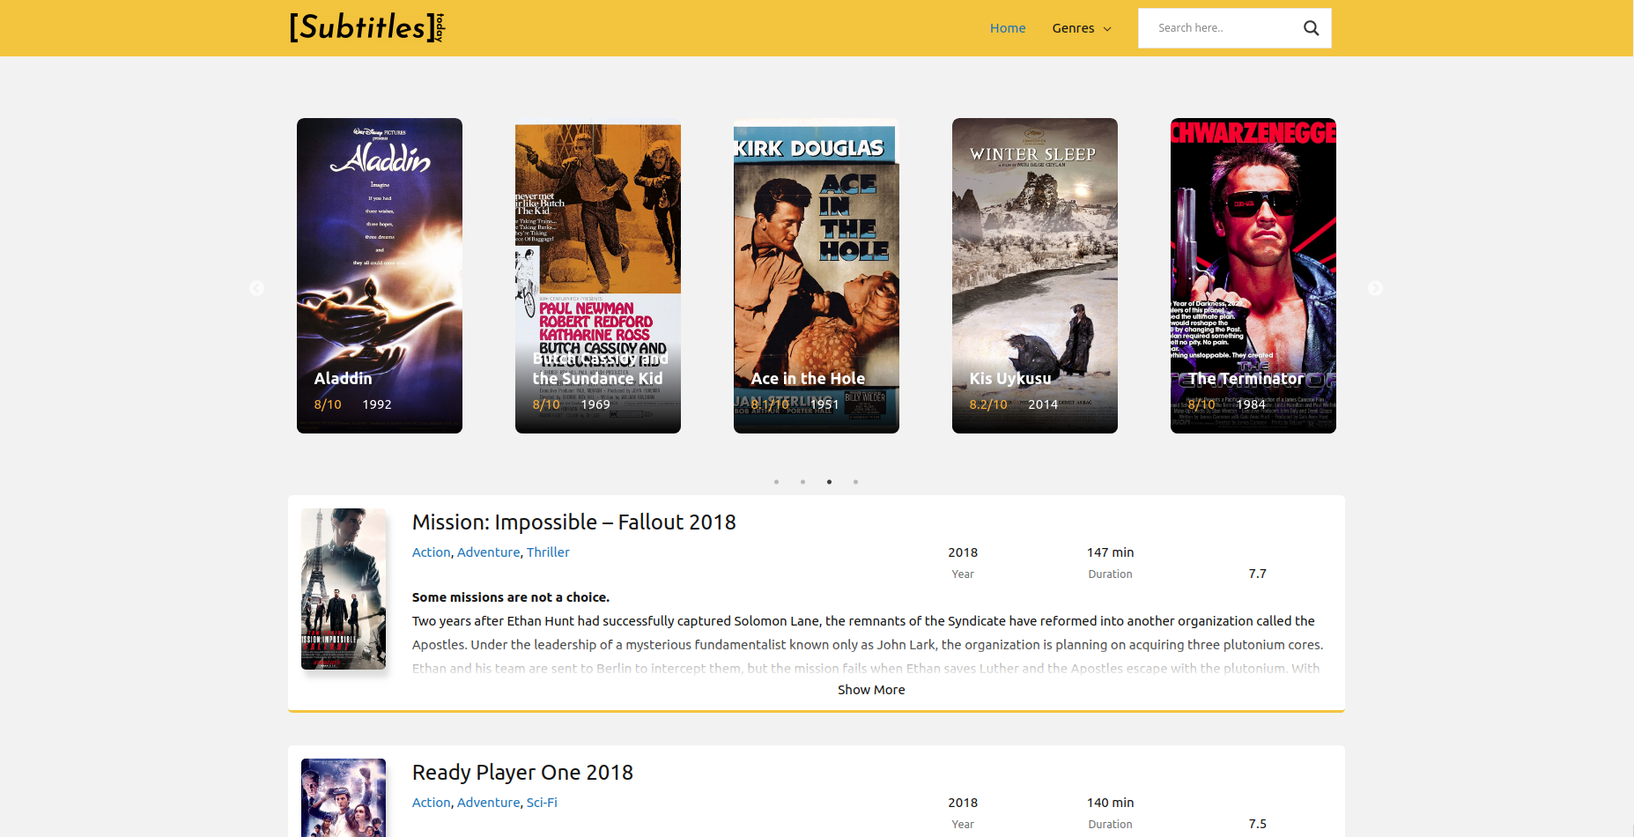Open Mission: Impossible – Fallout 2018 title
The height and width of the screenshot is (837, 1634).
pos(573,522)
